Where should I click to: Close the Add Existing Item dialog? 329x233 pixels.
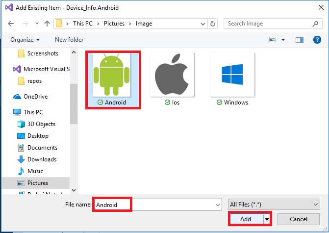coord(321,7)
